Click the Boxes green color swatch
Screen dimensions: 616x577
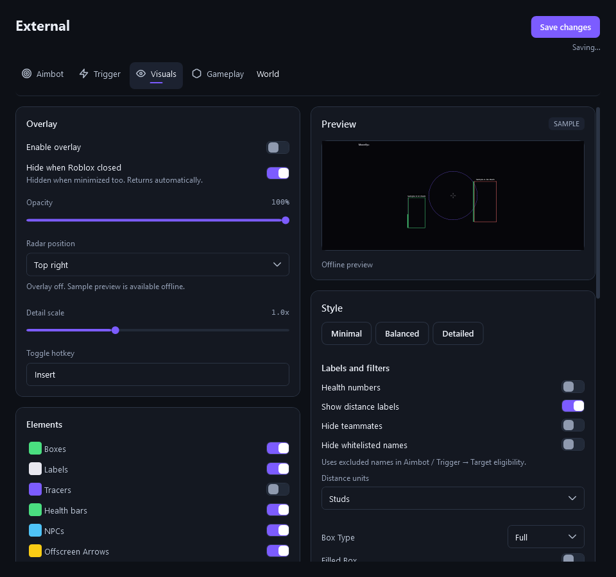coord(35,448)
